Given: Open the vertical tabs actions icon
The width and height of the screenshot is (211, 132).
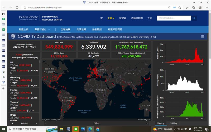Looking at the screenshot, I should click(x=3, y=14).
